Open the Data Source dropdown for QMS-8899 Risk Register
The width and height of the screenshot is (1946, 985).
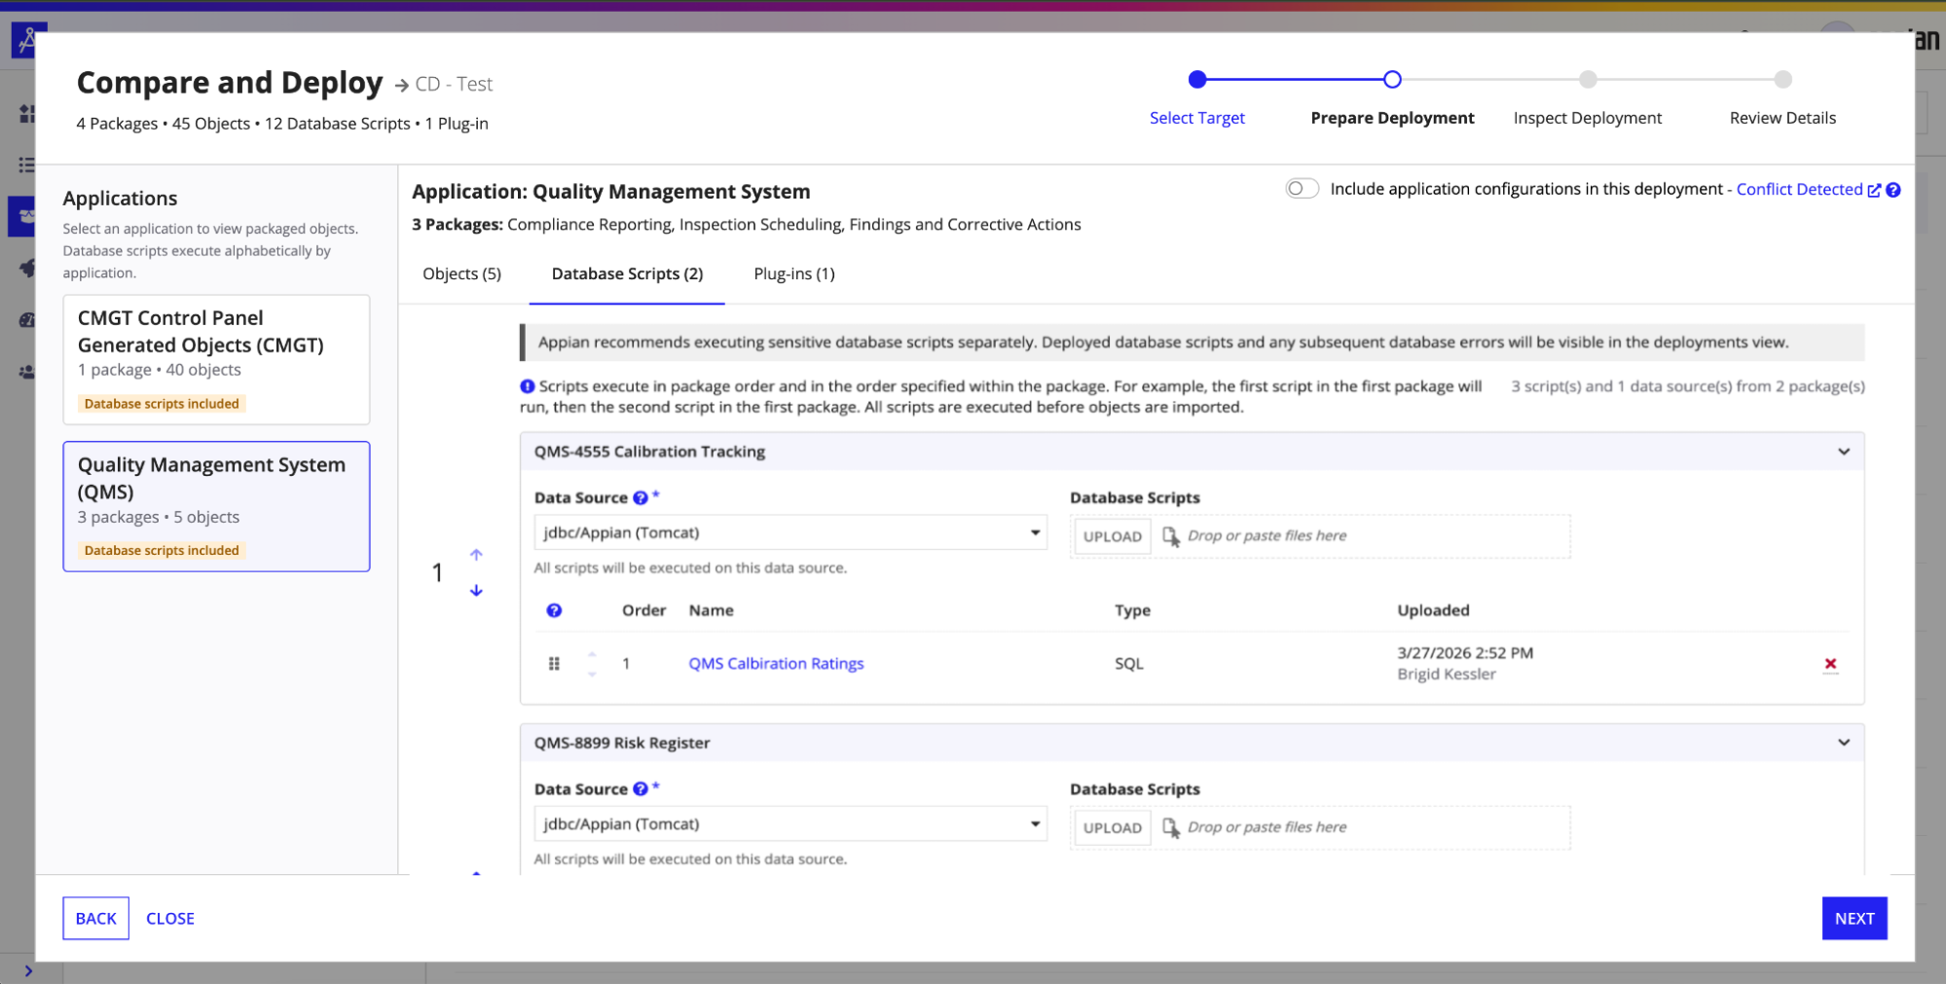[790, 824]
